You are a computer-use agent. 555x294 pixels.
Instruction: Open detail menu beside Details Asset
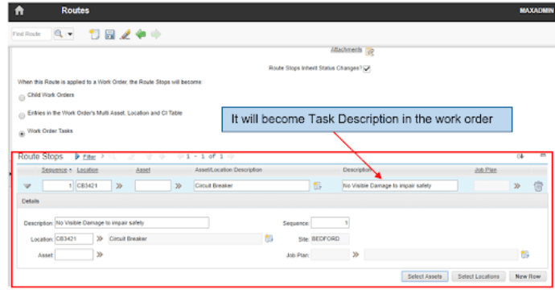tap(100, 255)
